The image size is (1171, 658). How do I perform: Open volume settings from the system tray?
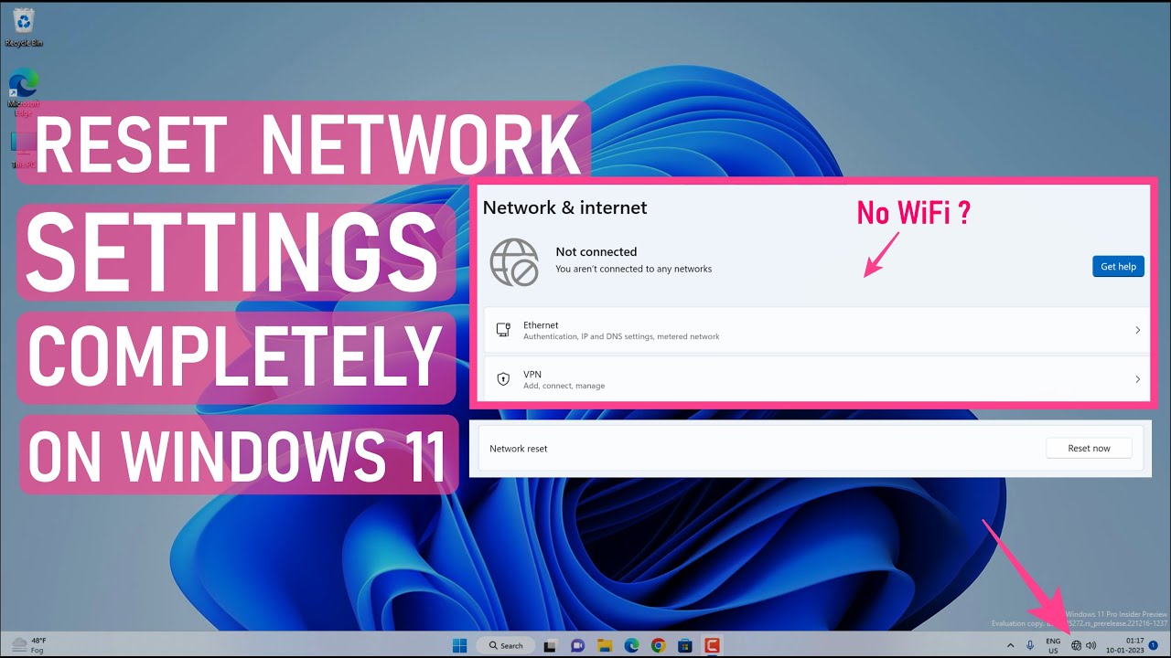click(1090, 645)
